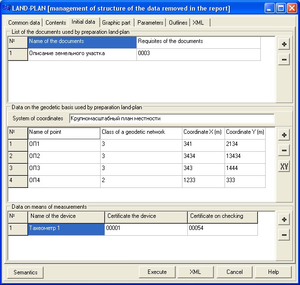Screen dimensions: 300x285
Task: Select the Outlines tab
Action: pyautogui.click(x=178, y=23)
